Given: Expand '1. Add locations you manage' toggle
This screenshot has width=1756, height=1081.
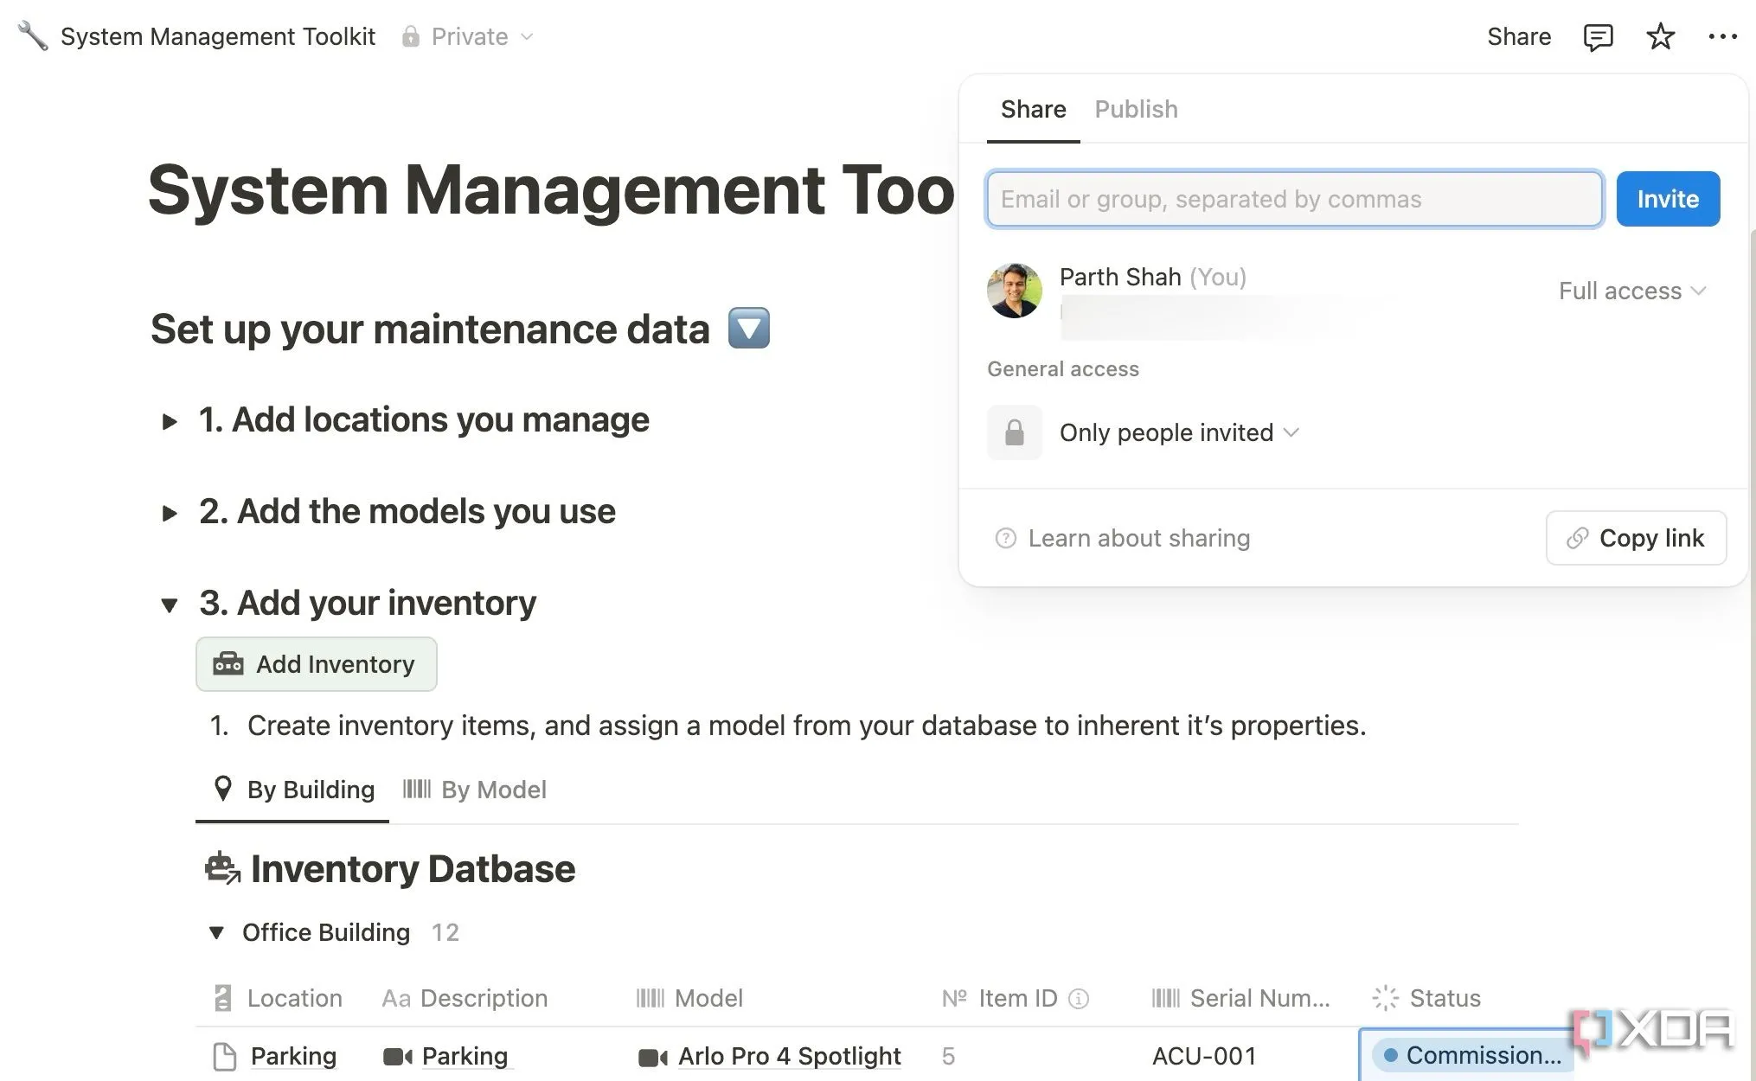Looking at the screenshot, I should [170, 421].
